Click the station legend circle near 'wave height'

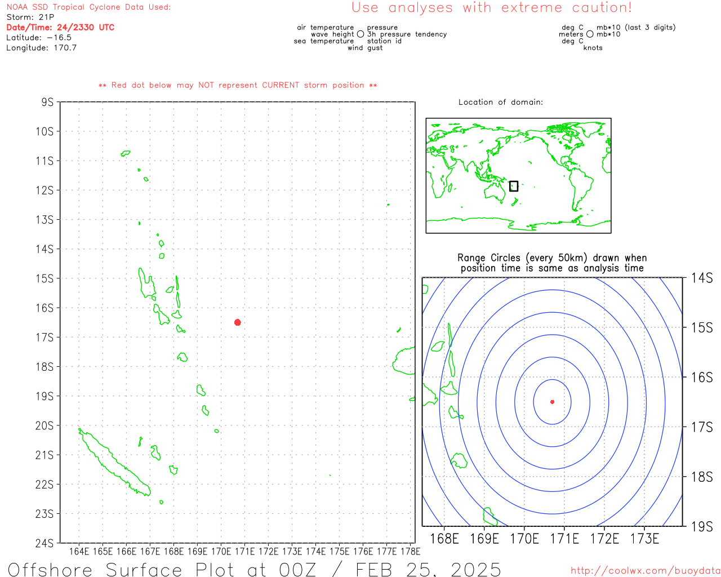click(360, 34)
